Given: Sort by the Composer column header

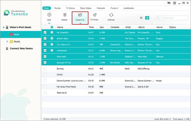Looking at the screenshot, I should [115, 27].
